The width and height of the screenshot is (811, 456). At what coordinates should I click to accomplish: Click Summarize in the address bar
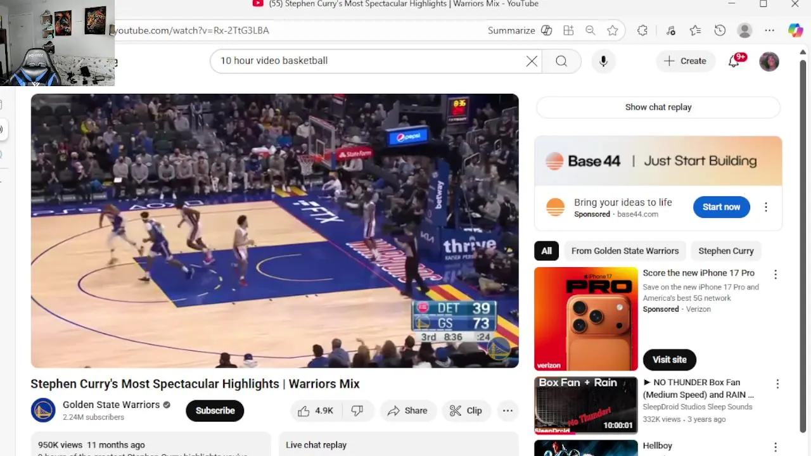511,30
